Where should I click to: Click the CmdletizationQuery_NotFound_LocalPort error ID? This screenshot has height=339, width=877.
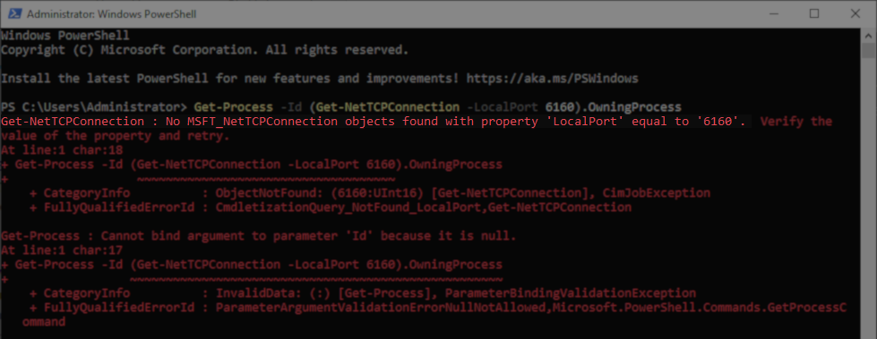[x=352, y=208]
